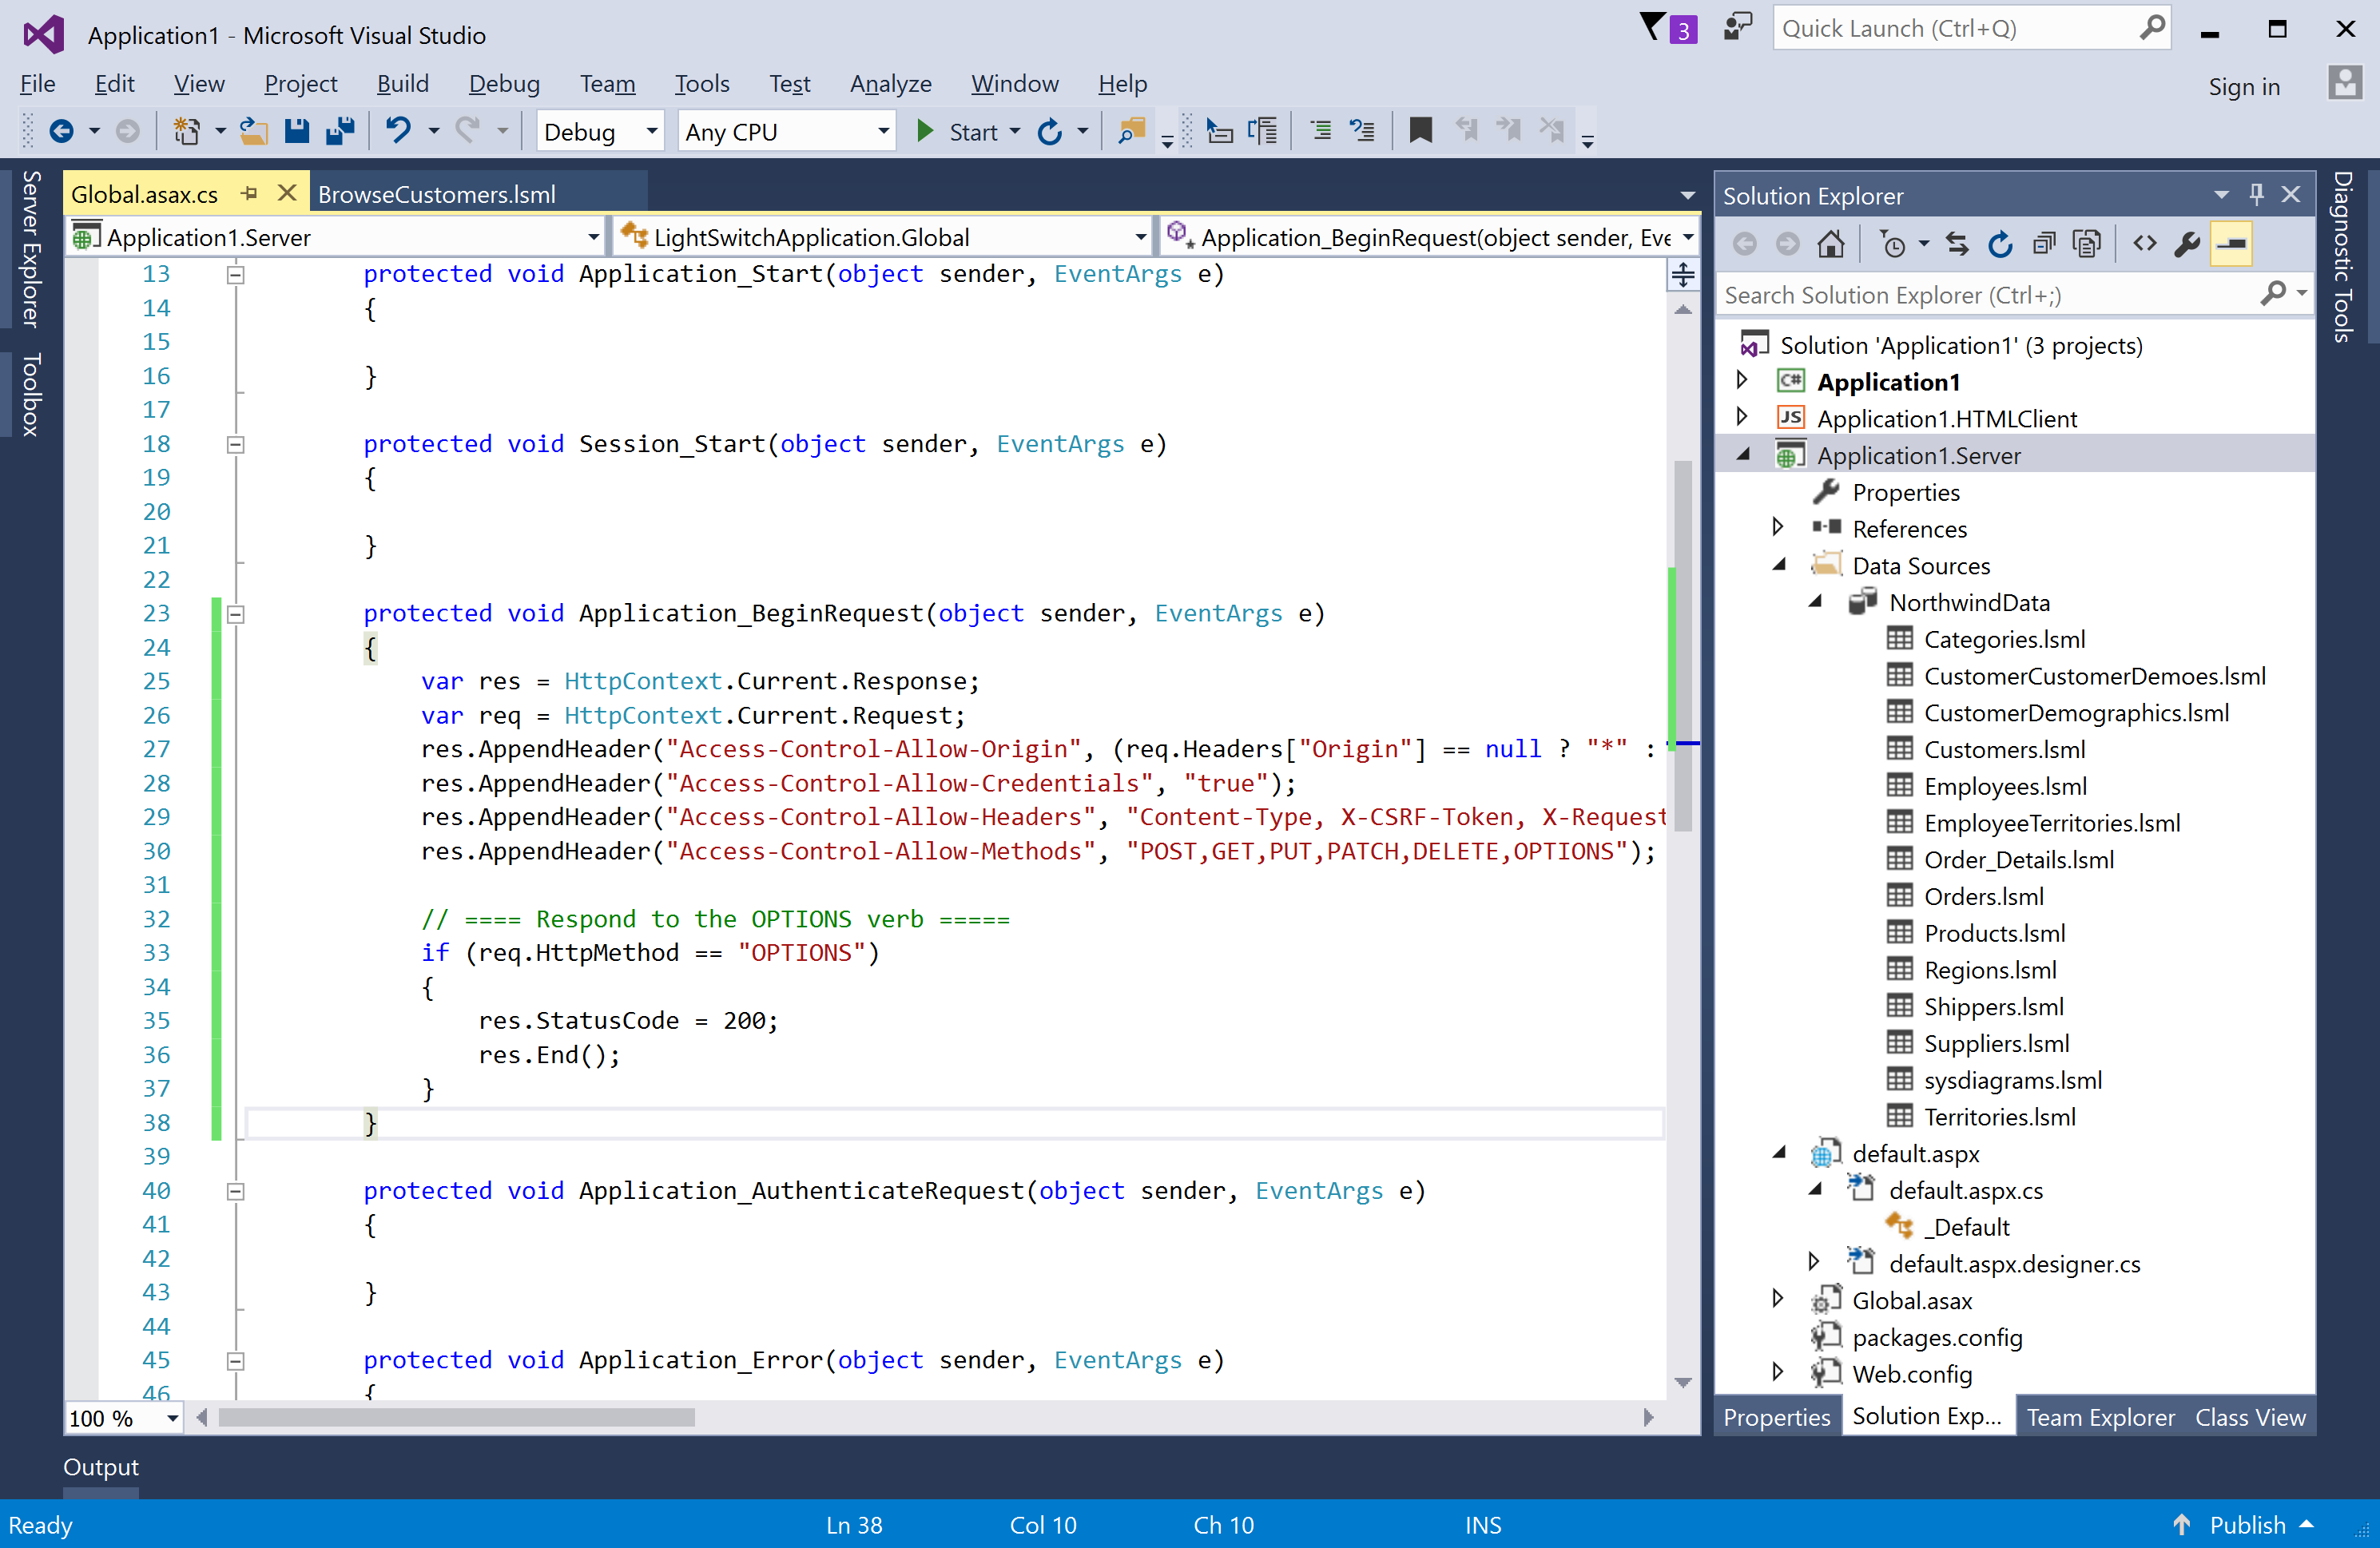Click the Sign in link
Viewport: 2380px width, 1548px height.
(2244, 87)
